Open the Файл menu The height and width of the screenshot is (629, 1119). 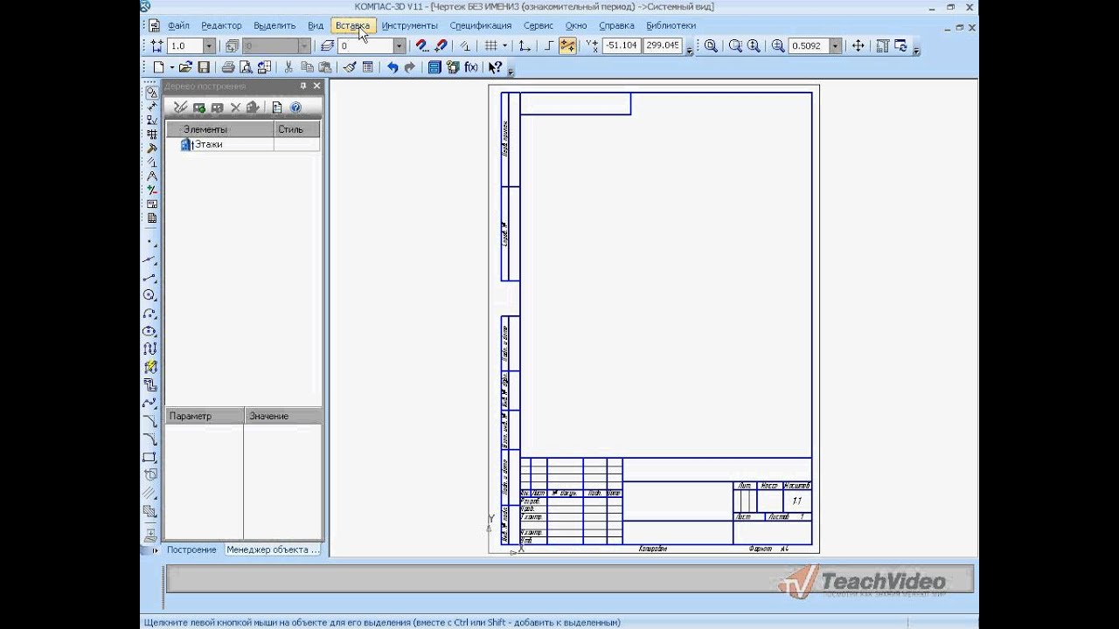click(178, 25)
